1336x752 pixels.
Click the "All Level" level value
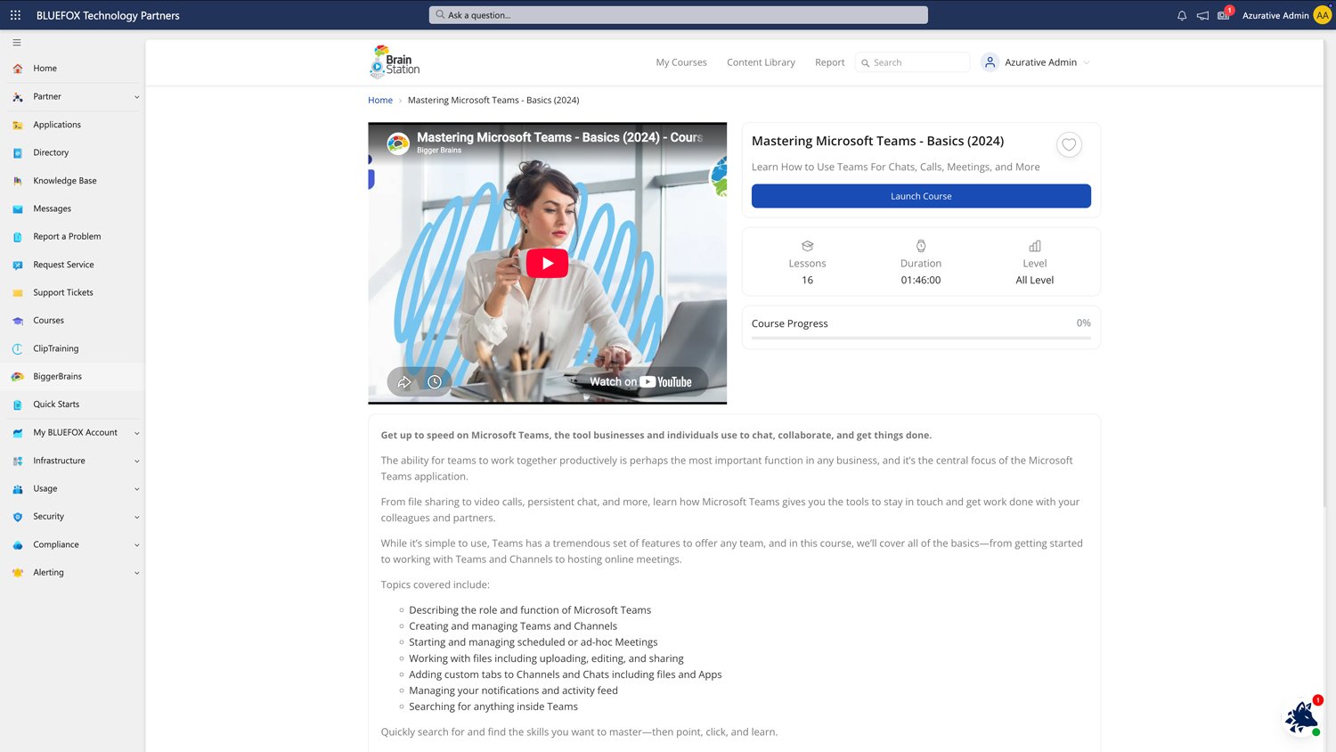[1035, 280]
